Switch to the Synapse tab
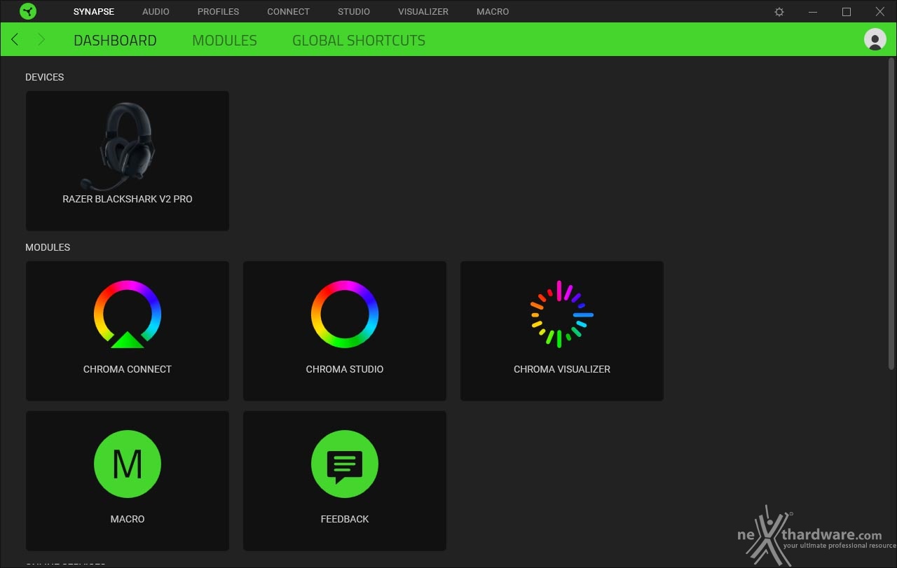Screen dimensions: 897x568 coord(94,12)
